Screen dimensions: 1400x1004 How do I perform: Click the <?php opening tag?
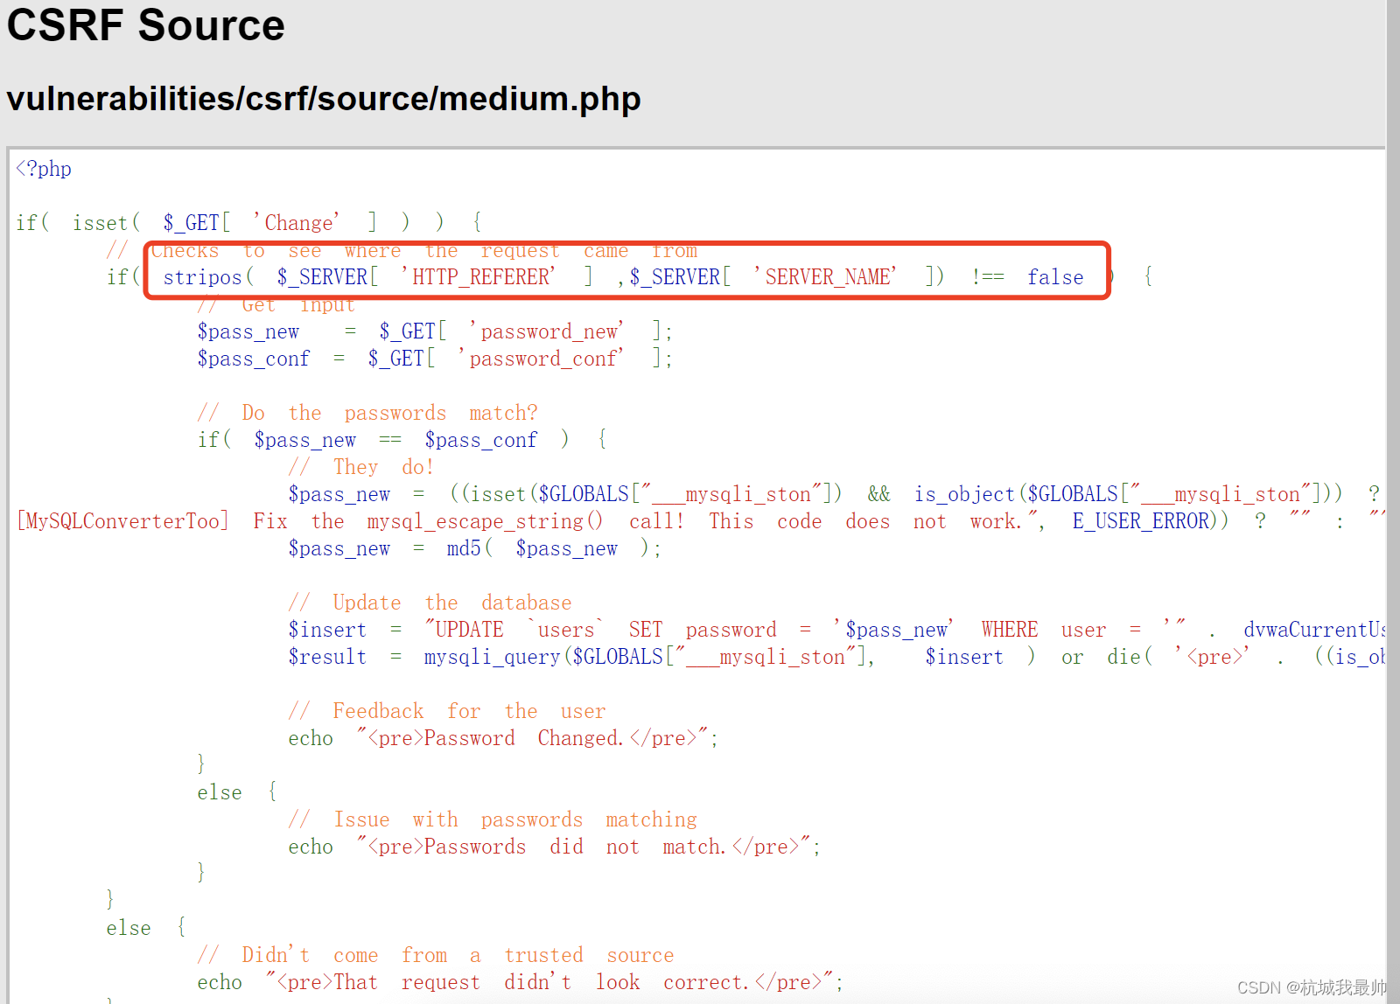44,169
